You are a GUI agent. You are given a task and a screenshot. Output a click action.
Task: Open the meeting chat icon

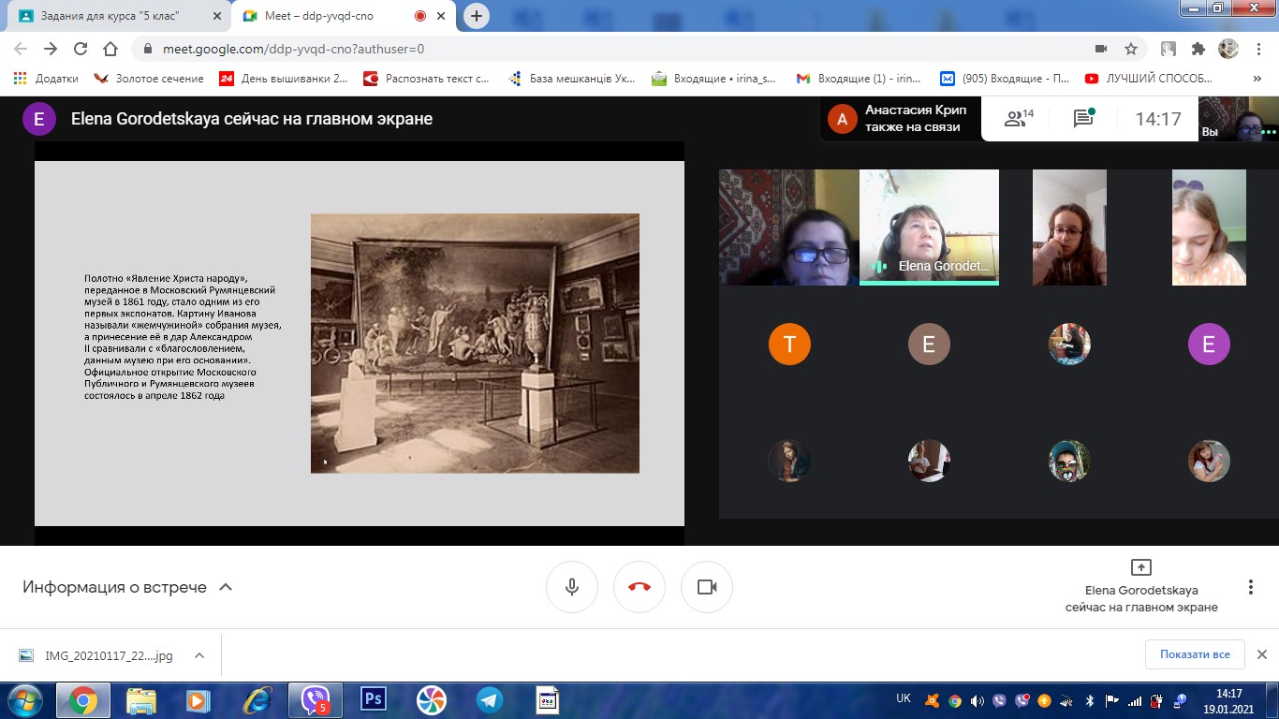coord(1083,118)
